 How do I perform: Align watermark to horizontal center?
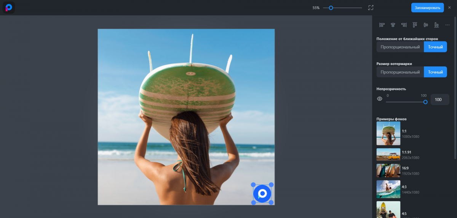click(x=393, y=25)
